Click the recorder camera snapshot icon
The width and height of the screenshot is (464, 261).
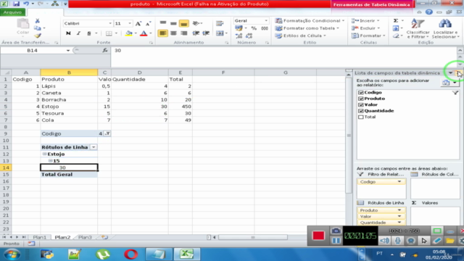[x=336, y=231]
